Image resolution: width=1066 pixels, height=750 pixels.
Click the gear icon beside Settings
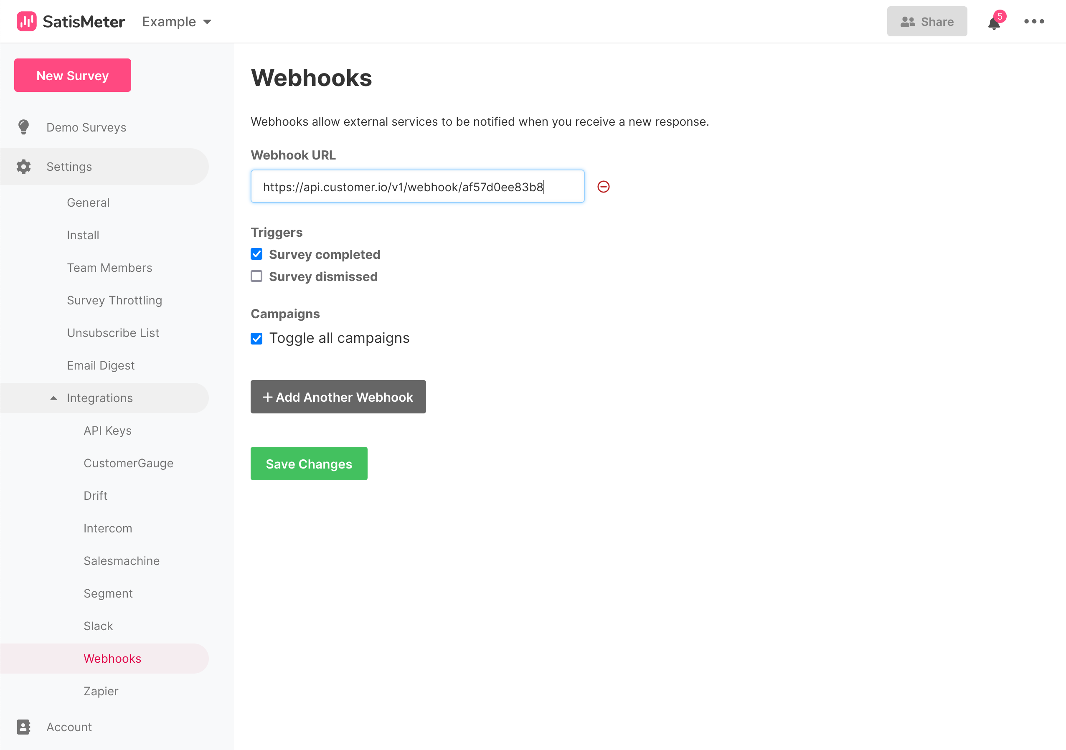click(24, 167)
